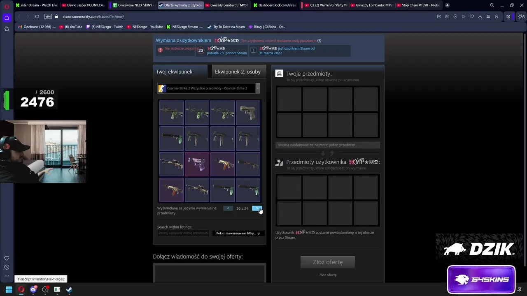Open Opera sidebar heart pinboards icon
Viewport: 527px width, 296px height.
[7, 258]
